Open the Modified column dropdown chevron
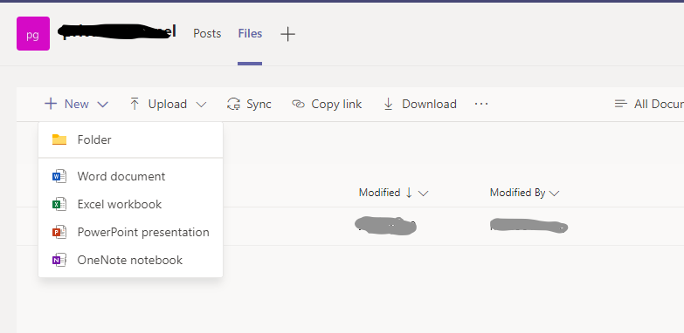Image resolution: width=684 pixels, height=333 pixels. [x=423, y=194]
